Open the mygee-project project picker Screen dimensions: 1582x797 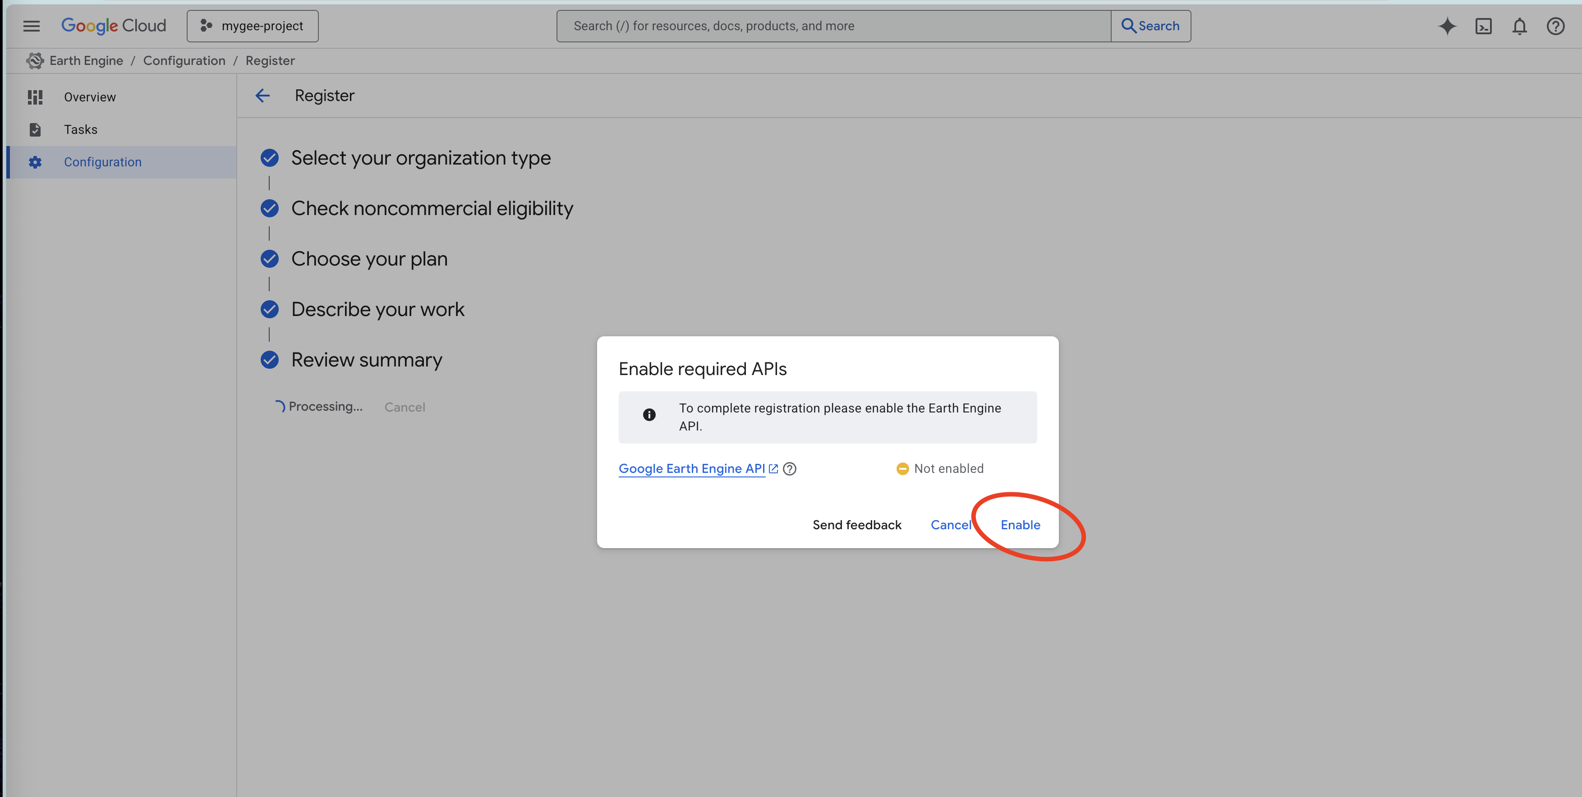[253, 26]
